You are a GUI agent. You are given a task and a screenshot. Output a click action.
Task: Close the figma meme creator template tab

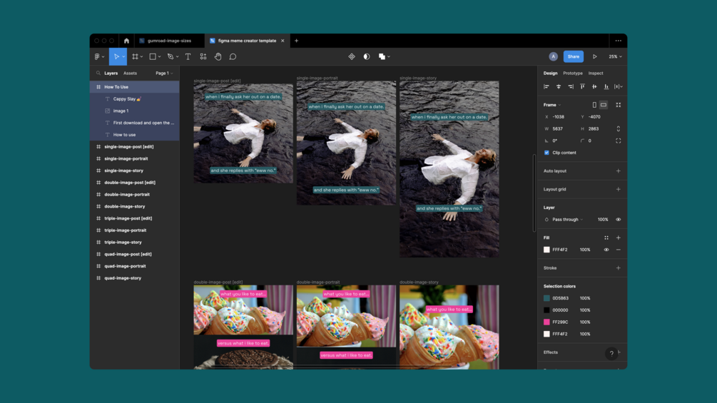point(283,41)
